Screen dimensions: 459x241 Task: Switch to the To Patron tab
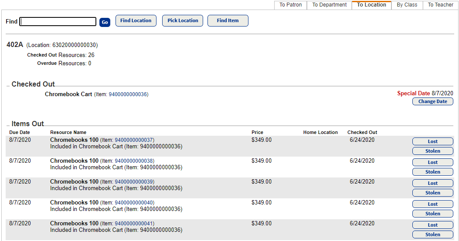[291, 5]
